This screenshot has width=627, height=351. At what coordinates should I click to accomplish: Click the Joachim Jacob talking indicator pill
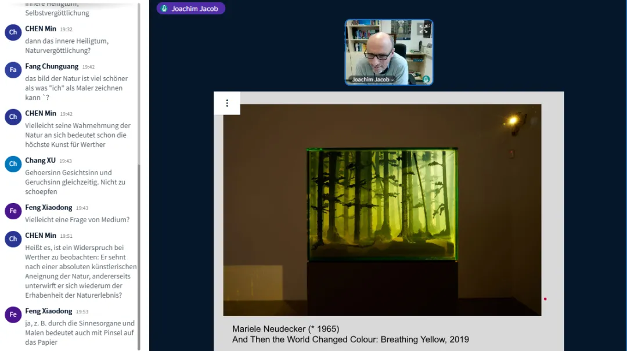(x=191, y=8)
